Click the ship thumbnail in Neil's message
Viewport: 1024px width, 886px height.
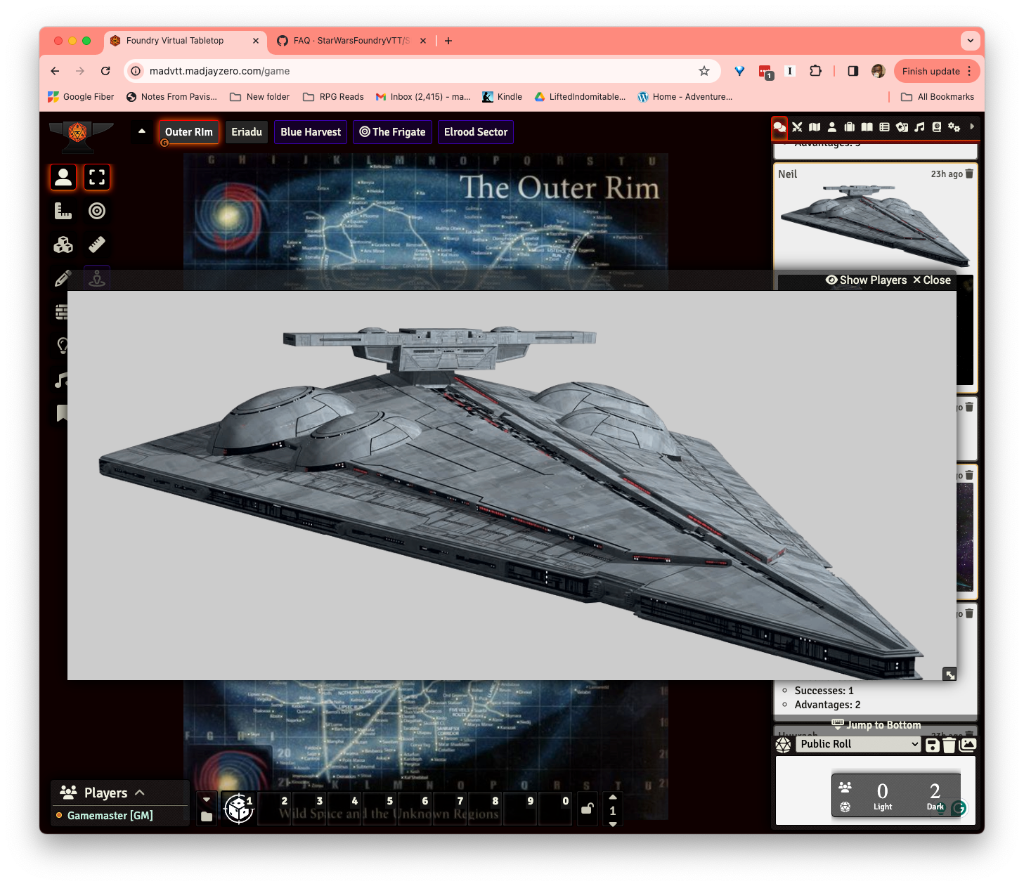876,225
